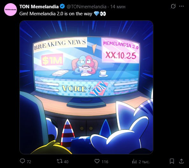Click the reply speech bubble icon
The height and width of the screenshot is (168, 189).
[22, 161]
